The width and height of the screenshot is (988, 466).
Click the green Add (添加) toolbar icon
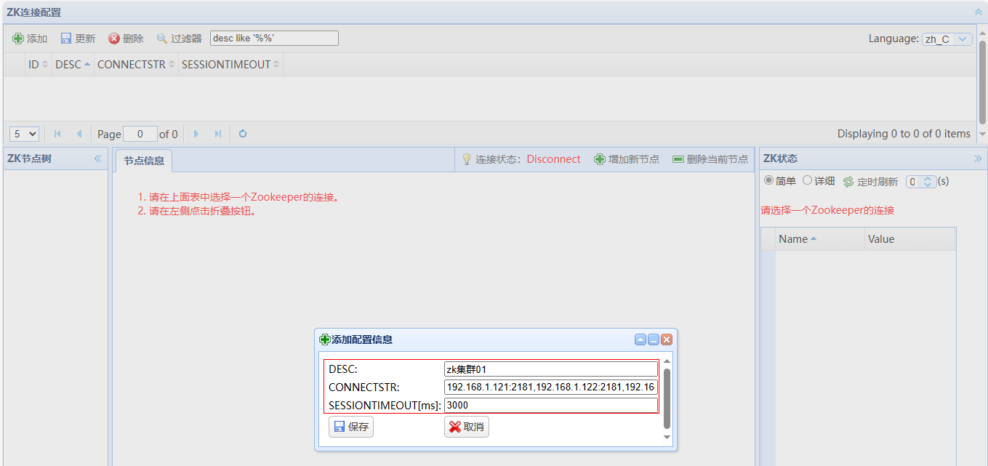(18, 39)
